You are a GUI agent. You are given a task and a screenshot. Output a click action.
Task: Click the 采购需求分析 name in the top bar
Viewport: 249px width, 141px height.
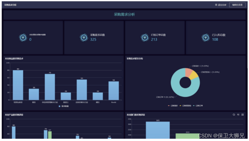[10, 5]
